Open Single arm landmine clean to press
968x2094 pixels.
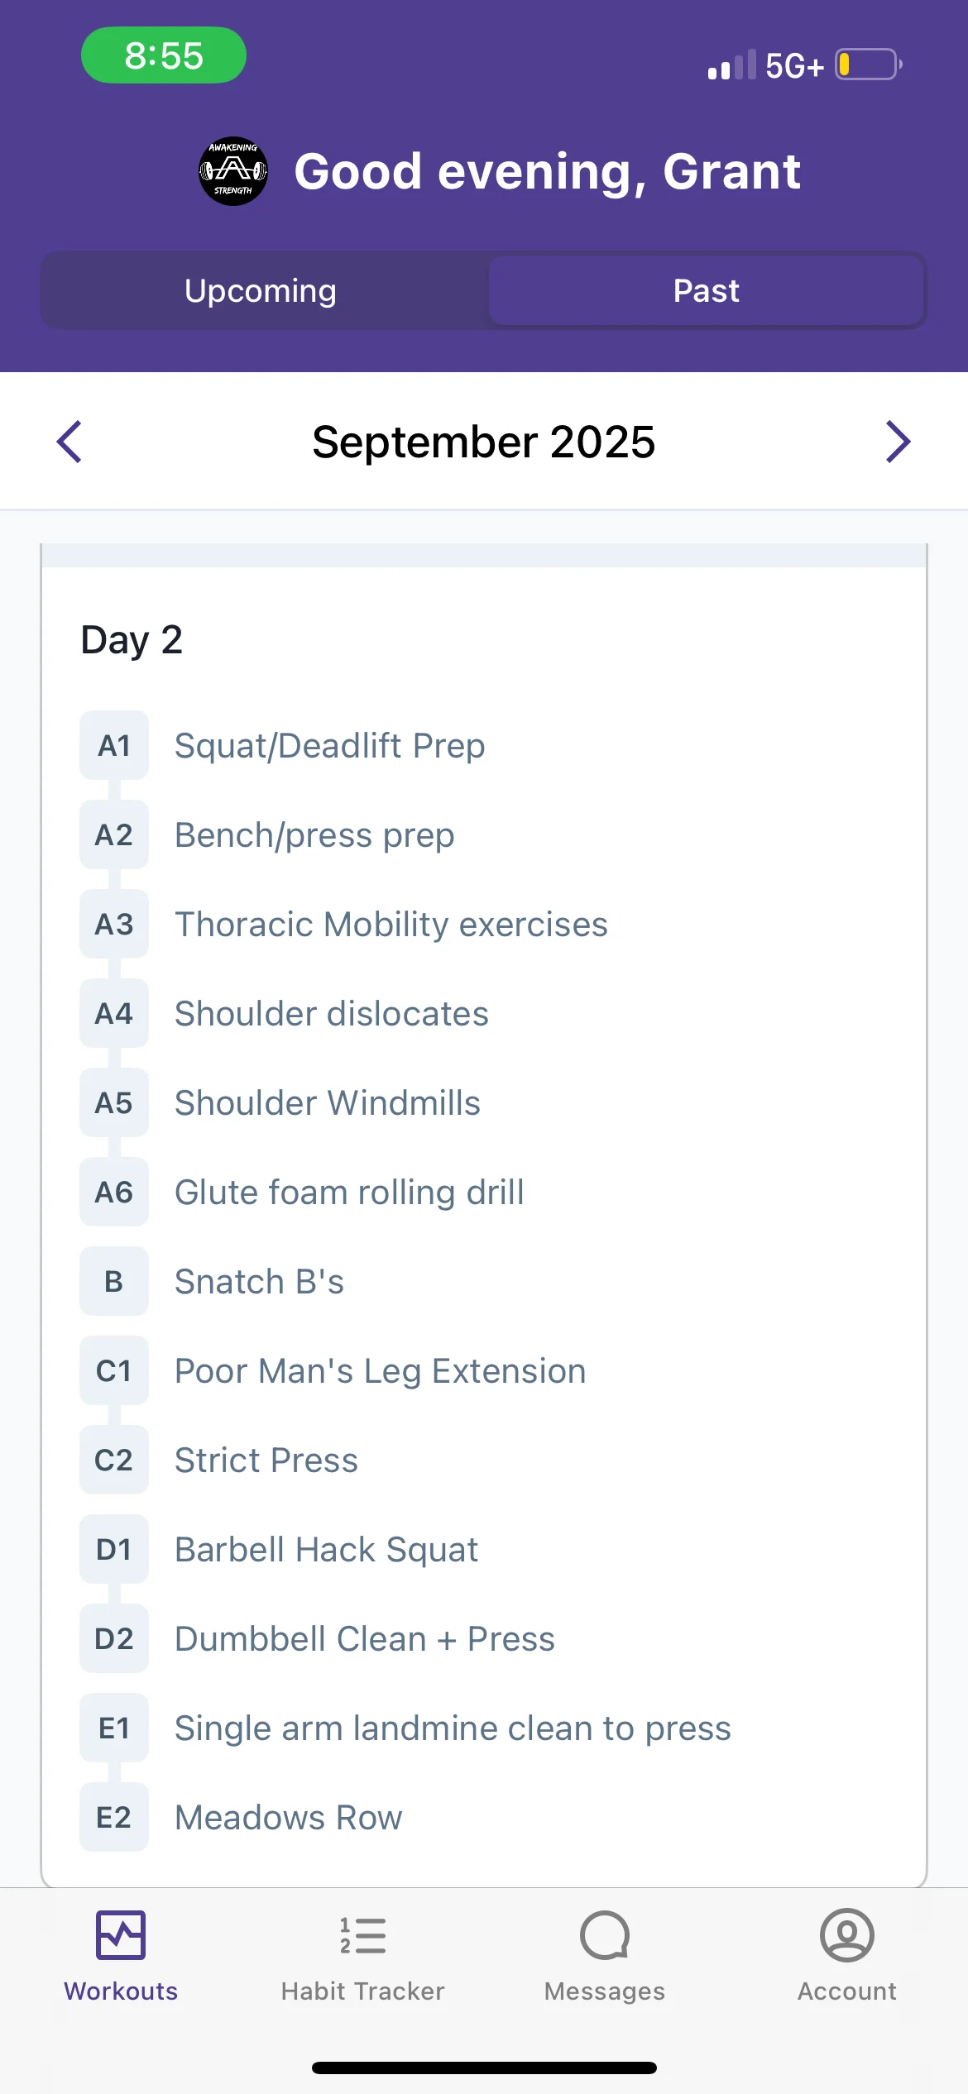453,1728
